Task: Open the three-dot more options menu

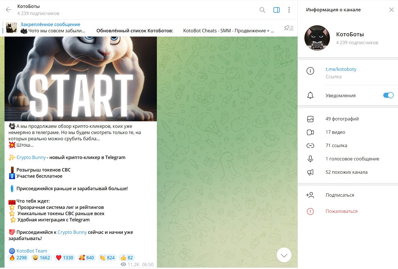Action: coord(289,10)
